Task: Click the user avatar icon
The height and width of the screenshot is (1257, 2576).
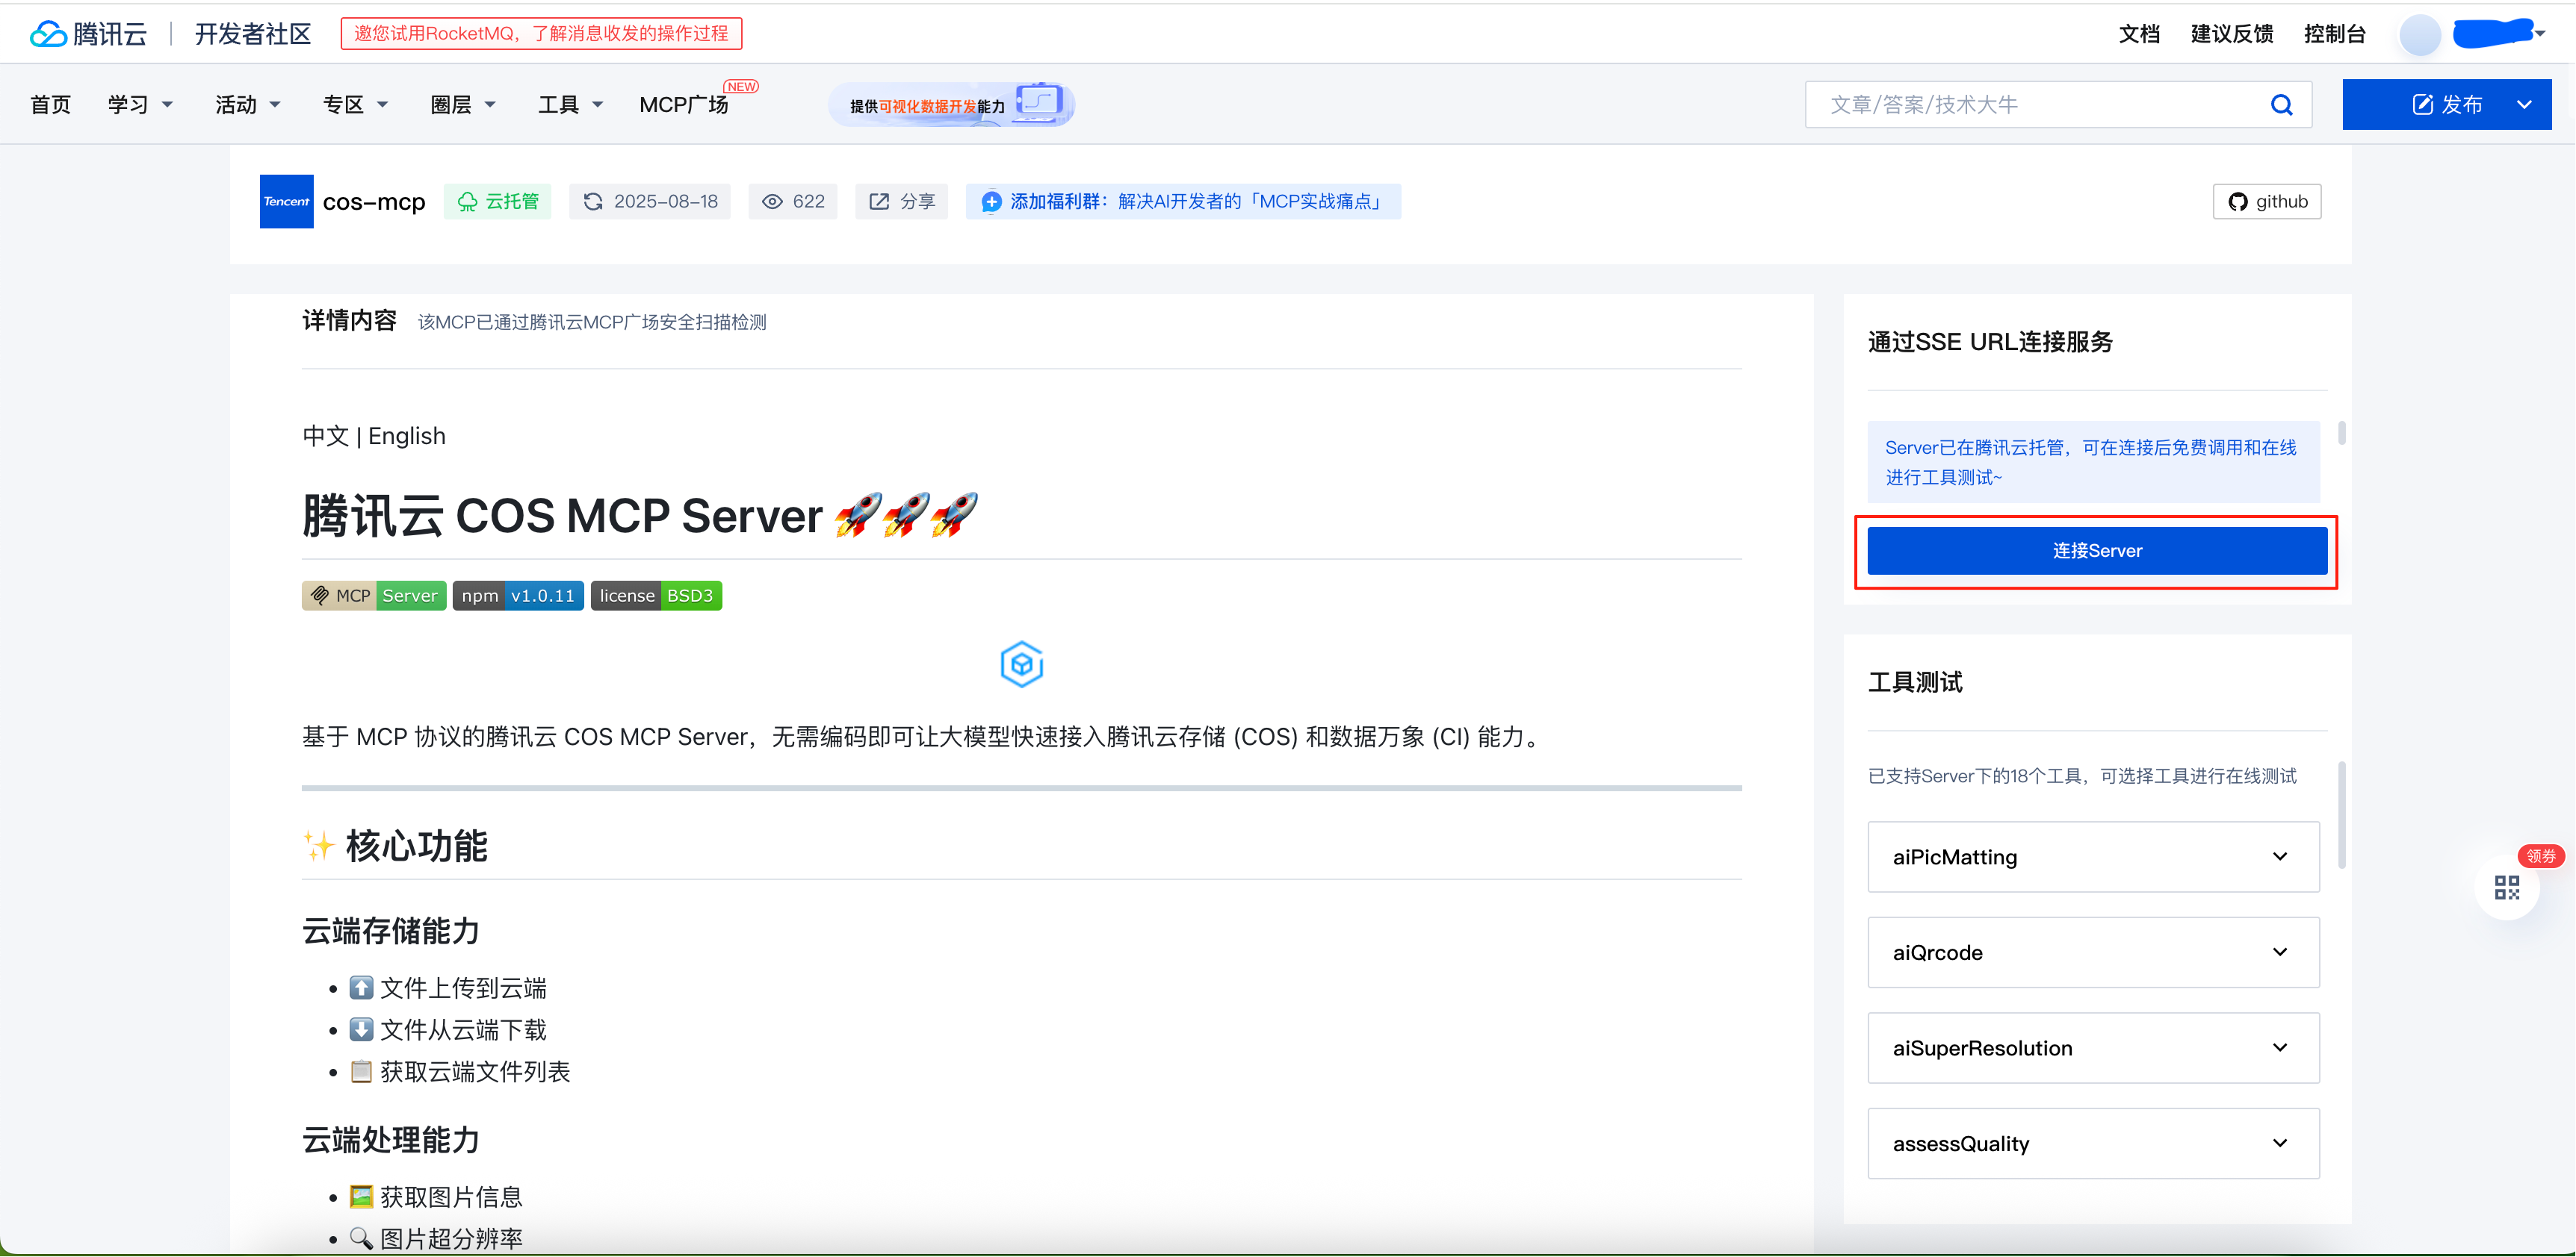Action: tap(2419, 35)
